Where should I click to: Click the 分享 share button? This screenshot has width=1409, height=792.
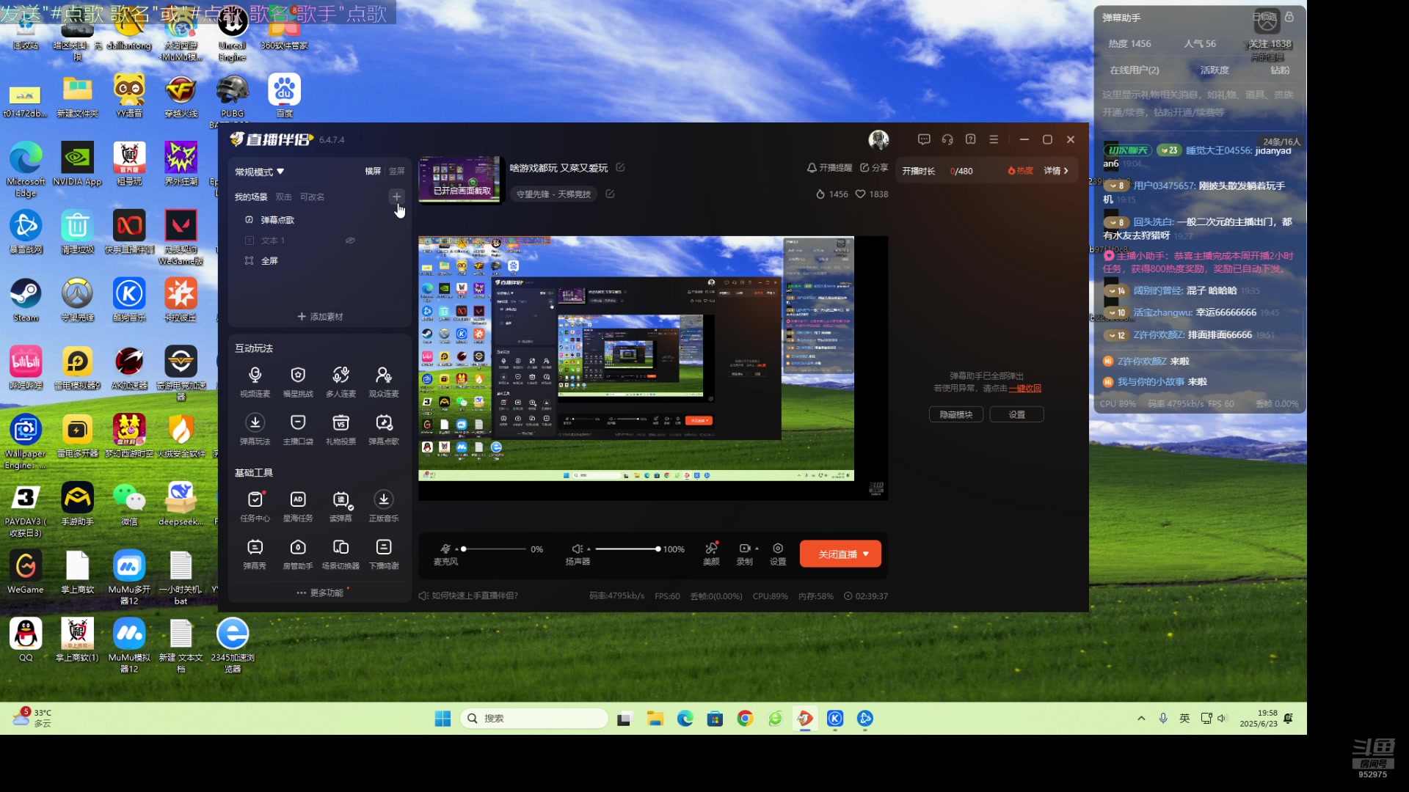(x=874, y=168)
